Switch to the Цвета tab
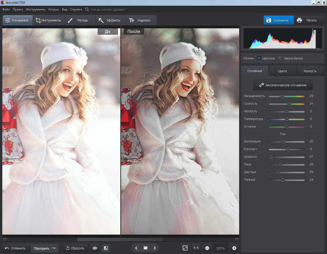 pyautogui.click(x=282, y=71)
